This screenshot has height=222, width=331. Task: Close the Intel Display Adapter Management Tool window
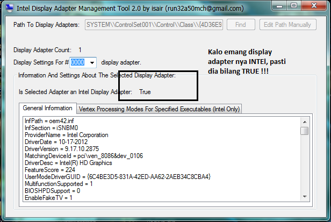[x=314, y=6]
